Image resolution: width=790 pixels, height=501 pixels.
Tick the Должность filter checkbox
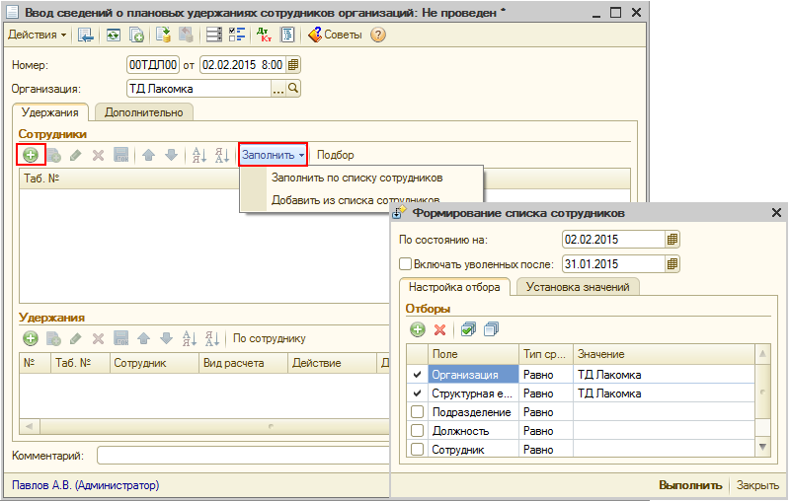[417, 431]
